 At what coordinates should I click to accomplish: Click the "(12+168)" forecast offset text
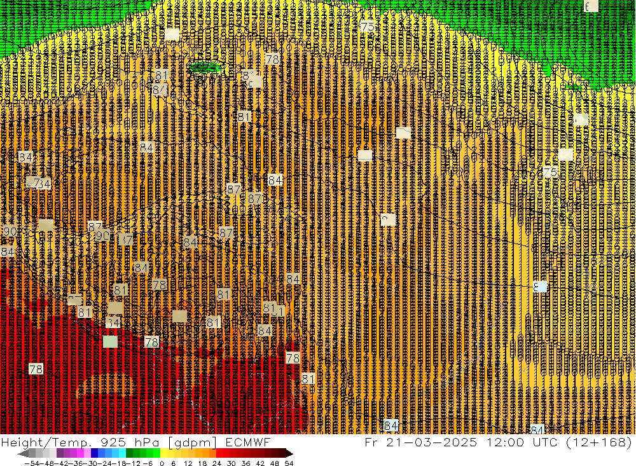(x=600, y=442)
